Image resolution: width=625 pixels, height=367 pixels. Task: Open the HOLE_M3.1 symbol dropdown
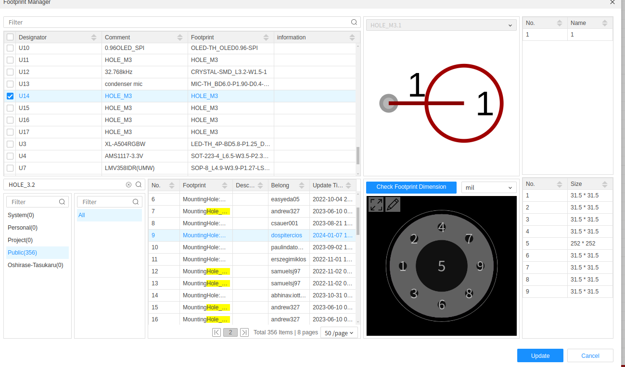(441, 25)
